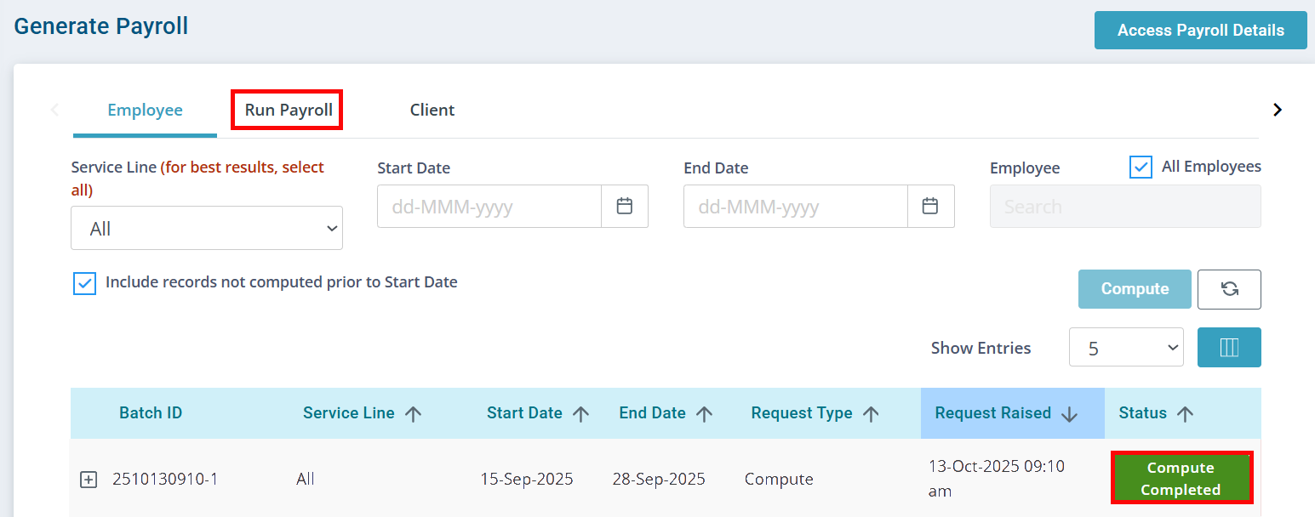Click the Start Date input field

pos(489,207)
